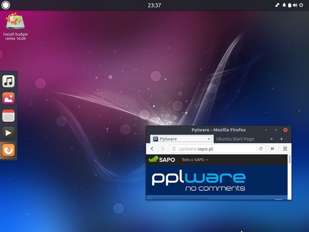The image size is (309, 232).
Task: Close the Pplware tab
Action: point(209,139)
